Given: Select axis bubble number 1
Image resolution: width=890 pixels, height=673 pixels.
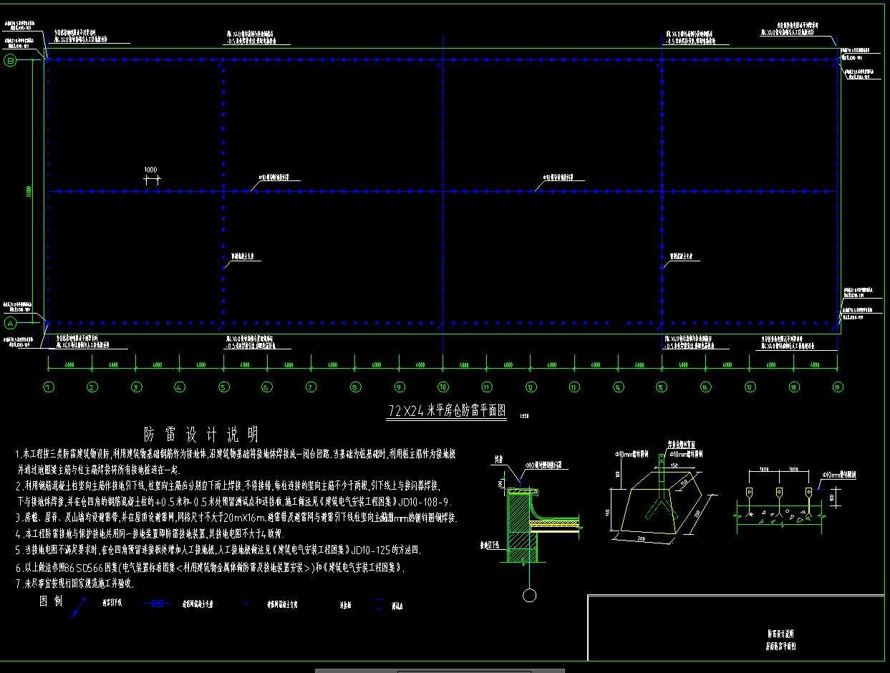Looking at the screenshot, I should (x=48, y=387).
